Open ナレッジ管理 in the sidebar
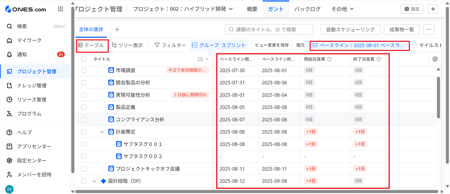The height and width of the screenshot is (194, 450). 35,86
